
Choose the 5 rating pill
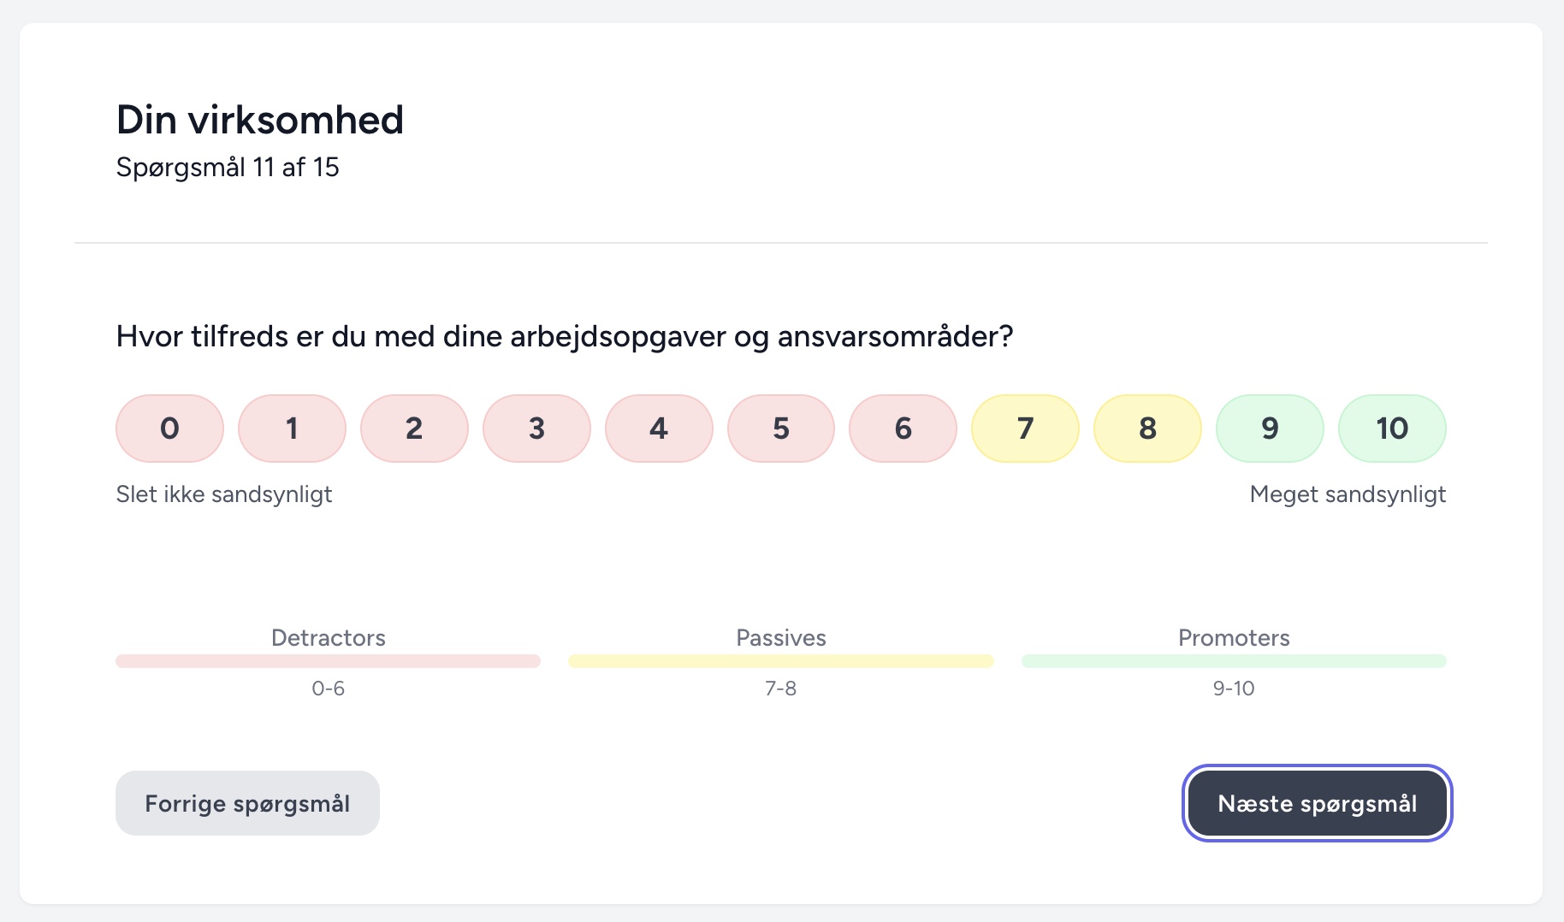pos(781,428)
